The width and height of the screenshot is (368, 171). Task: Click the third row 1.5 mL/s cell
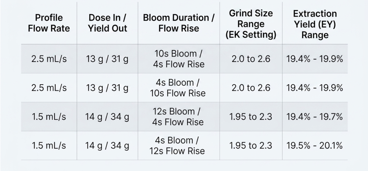point(49,117)
